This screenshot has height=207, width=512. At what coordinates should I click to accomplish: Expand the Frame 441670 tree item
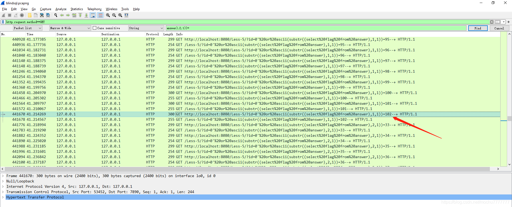[3, 176]
